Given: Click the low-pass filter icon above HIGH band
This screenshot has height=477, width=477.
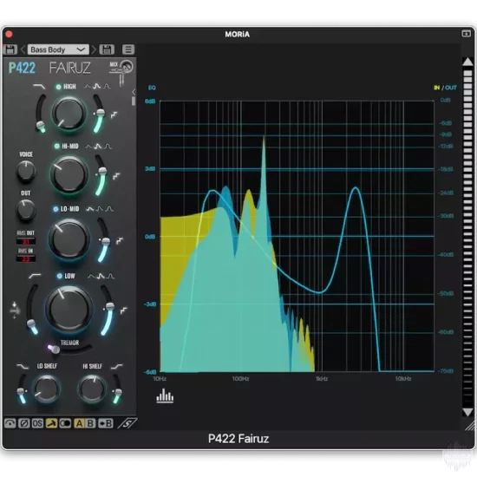Looking at the screenshot, I should pyautogui.click(x=39, y=87).
